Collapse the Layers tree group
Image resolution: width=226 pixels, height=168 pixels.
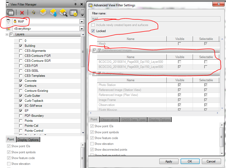[x=7, y=34]
